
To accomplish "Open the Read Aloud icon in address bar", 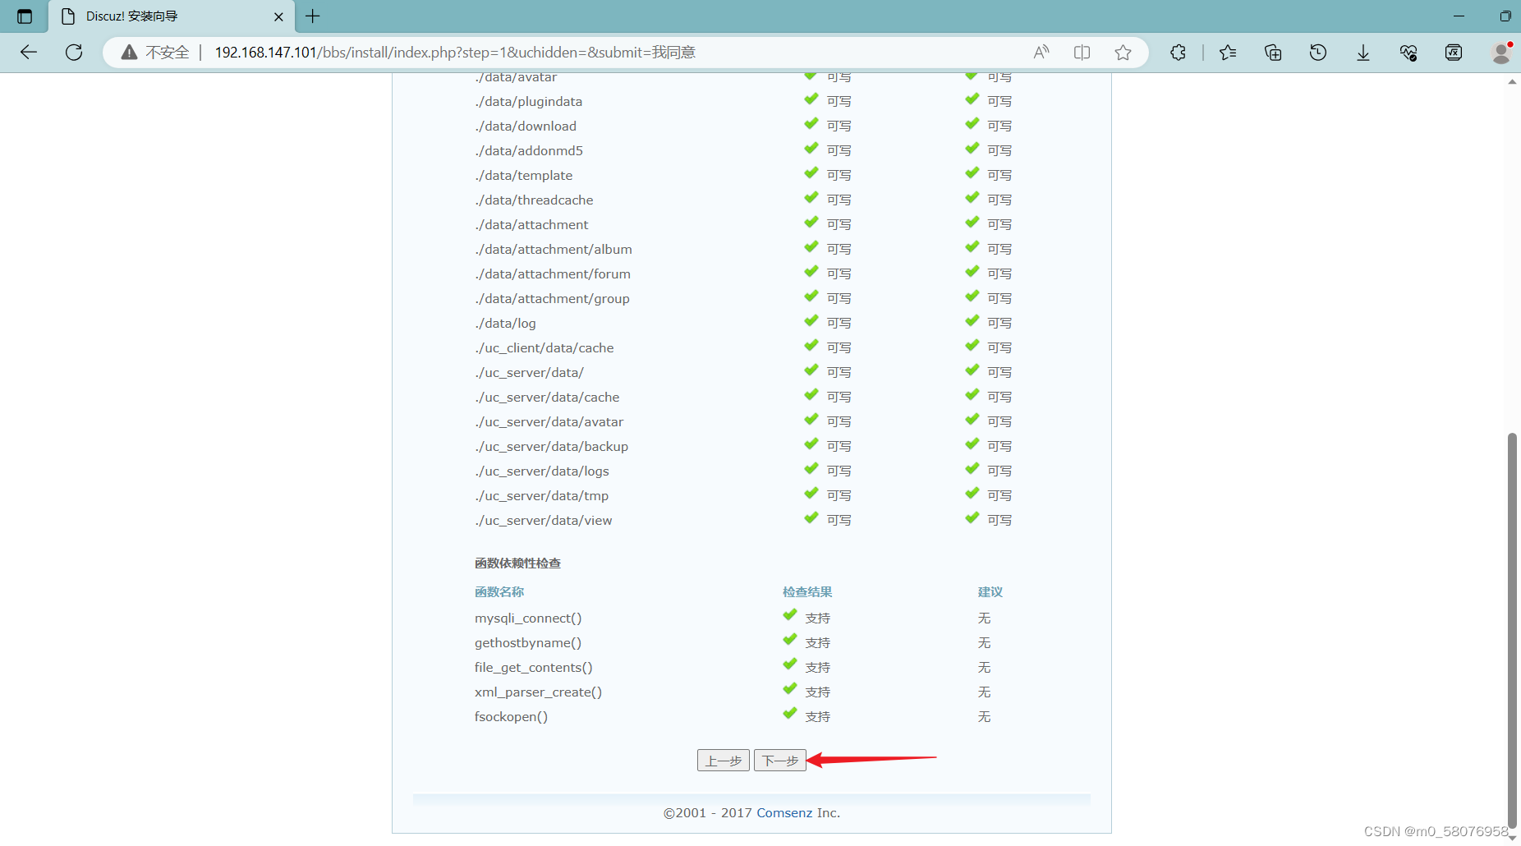I will click(1041, 53).
